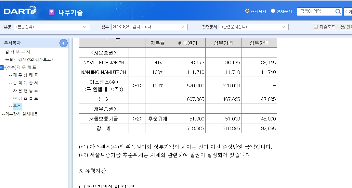The height and width of the screenshot is (188, 352).
Task: Click the purple 코 KOSDAQ badge icon
Action: click(x=52, y=12)
